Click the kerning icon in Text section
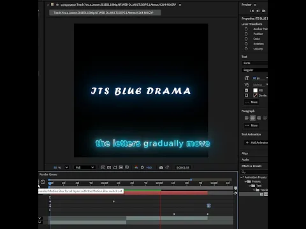The height and width of the screenshot is (229, 306). pos(247,85)
